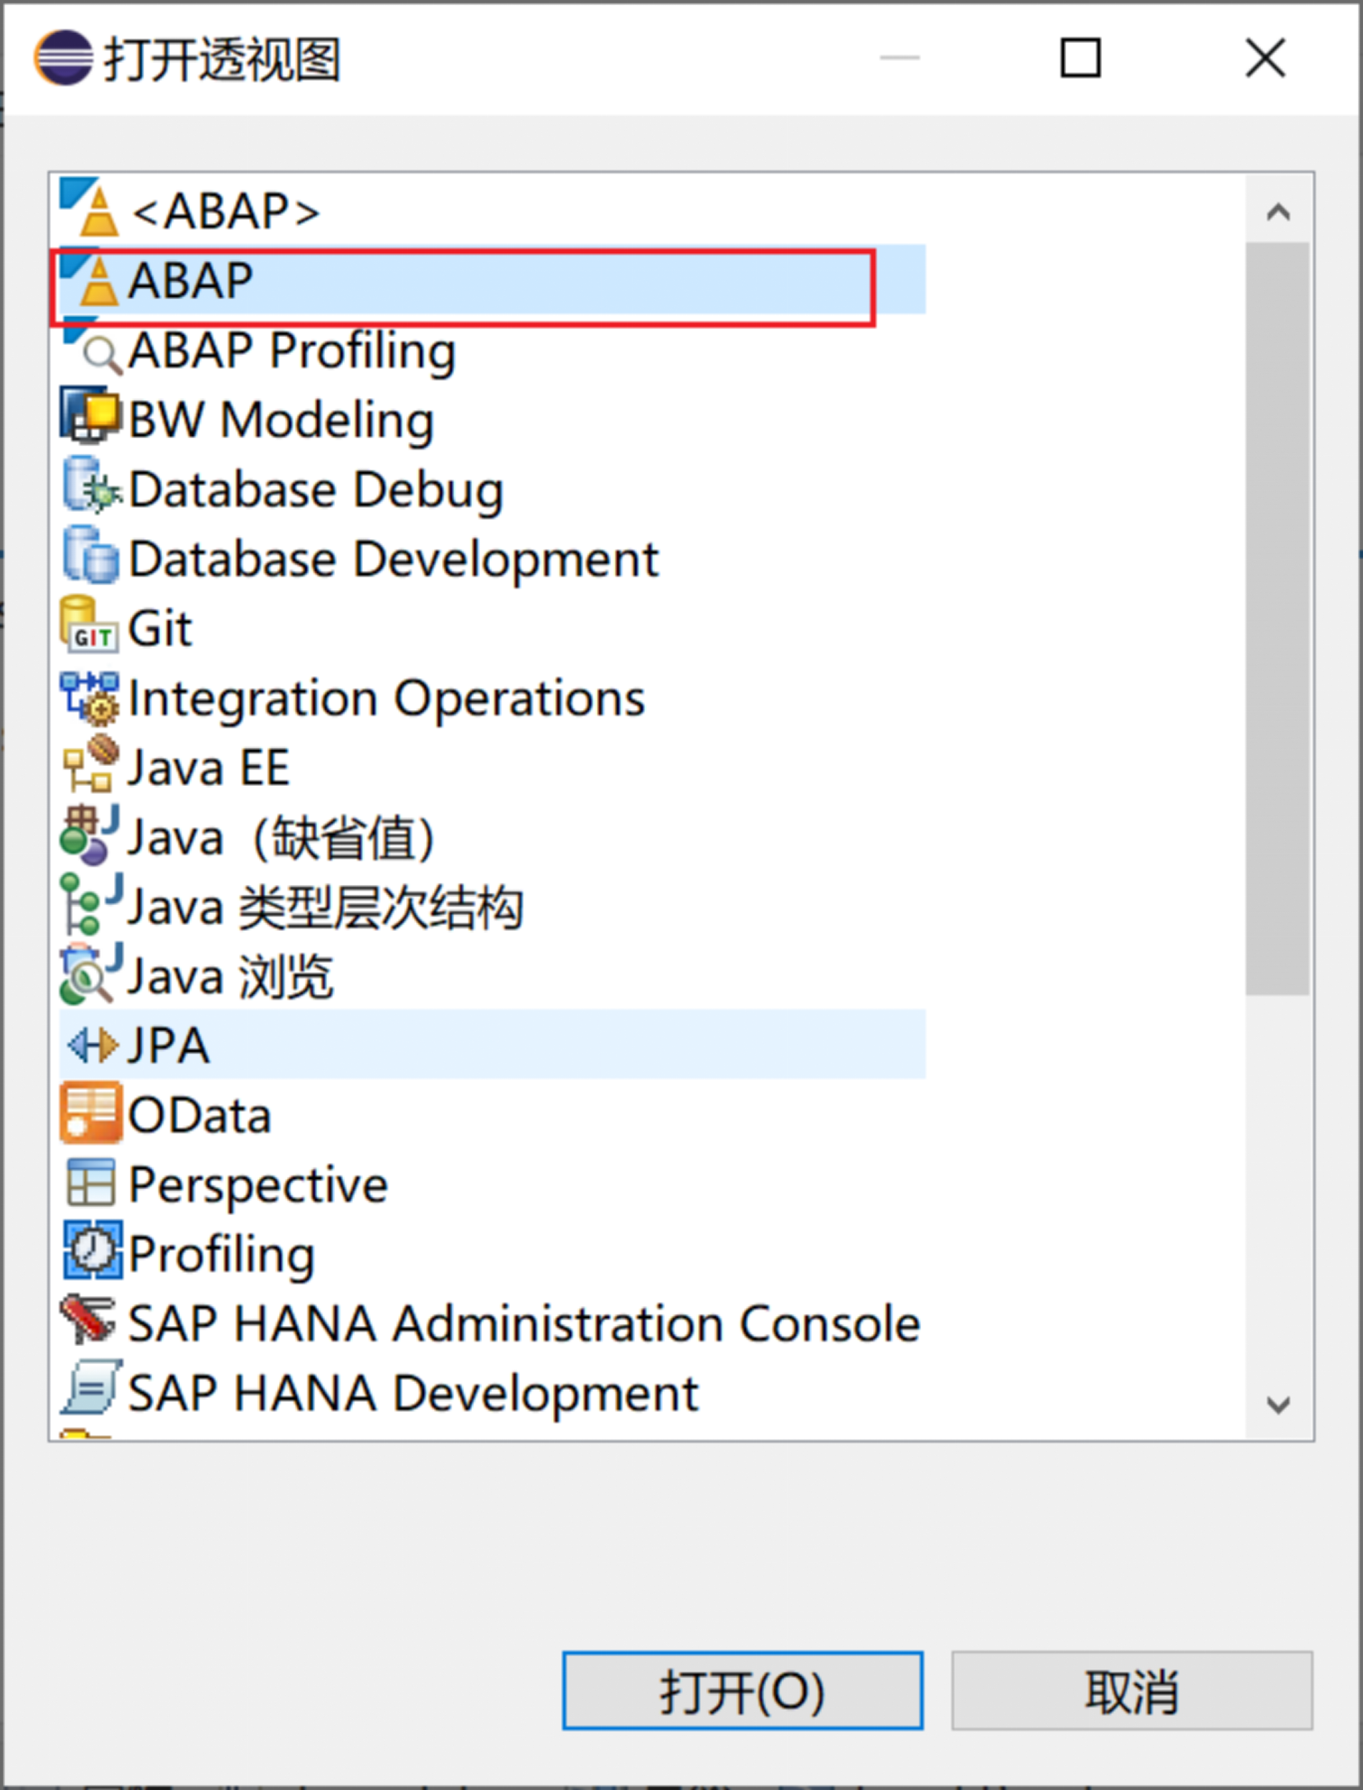Select the ABAP perspective entry
The width and height of the screenshot is (1363, 1790).
(491, 279)
